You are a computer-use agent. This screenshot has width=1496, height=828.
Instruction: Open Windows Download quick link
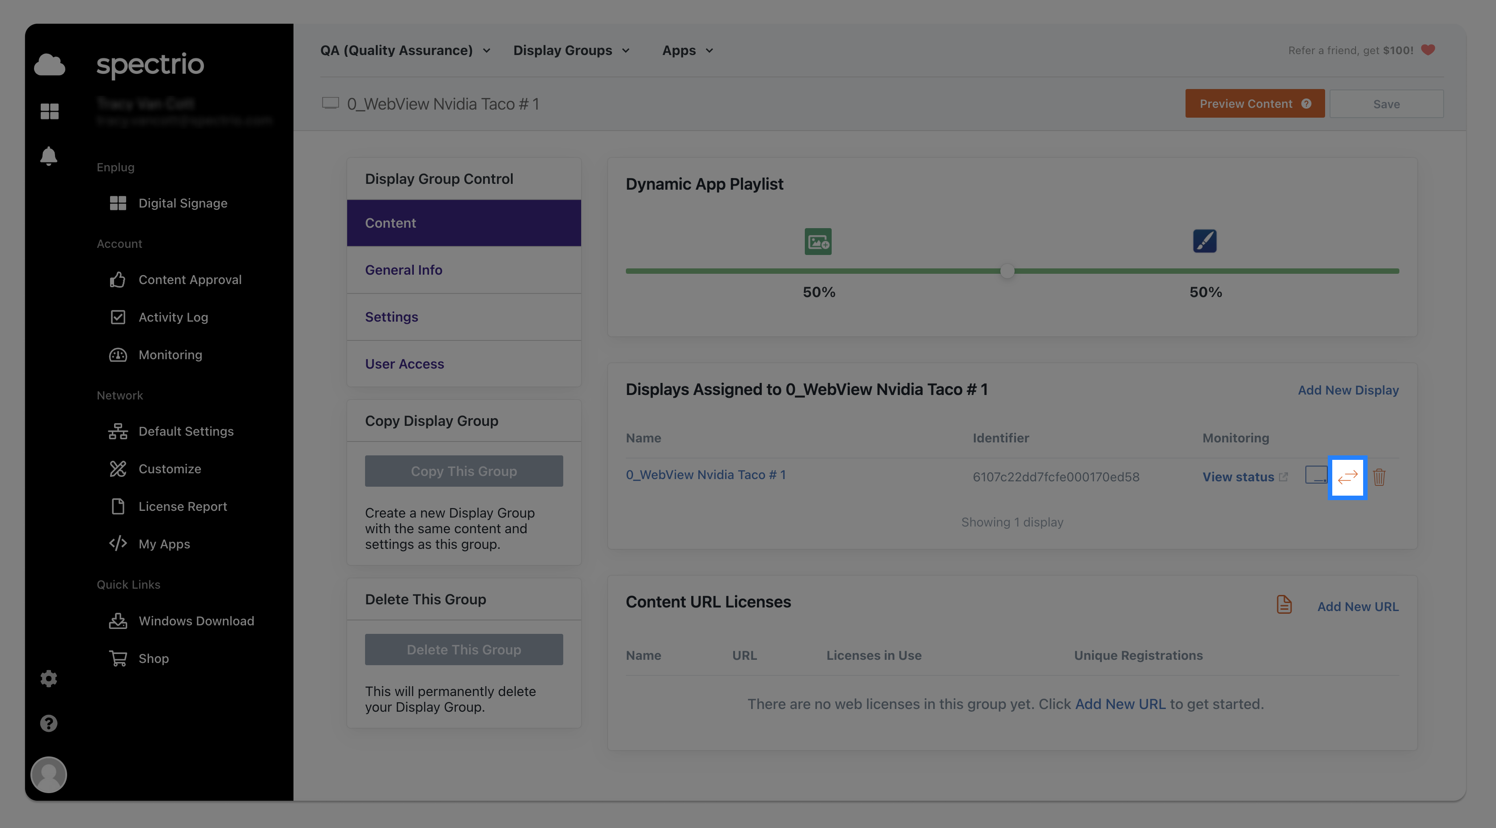(196, 621)
